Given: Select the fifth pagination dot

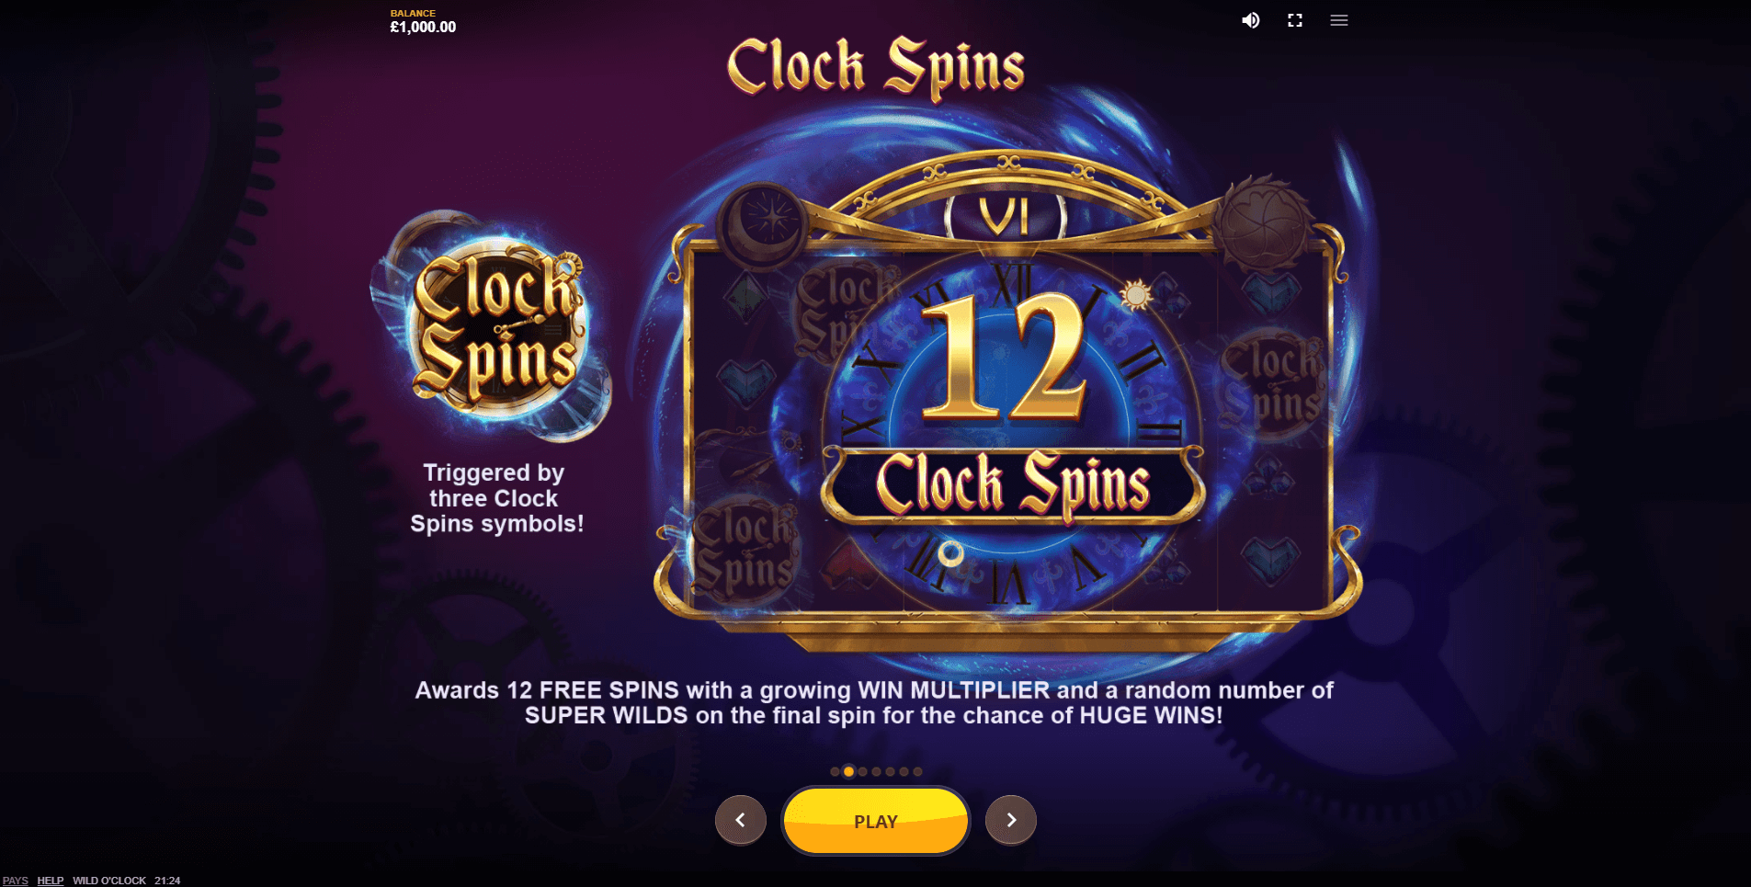Looking at the screenshot, I should coord(890,772).
